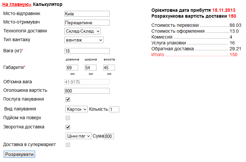Screen dimensions: 246x162
Task: Click the Сума amount field
Action: coord(109,136)
